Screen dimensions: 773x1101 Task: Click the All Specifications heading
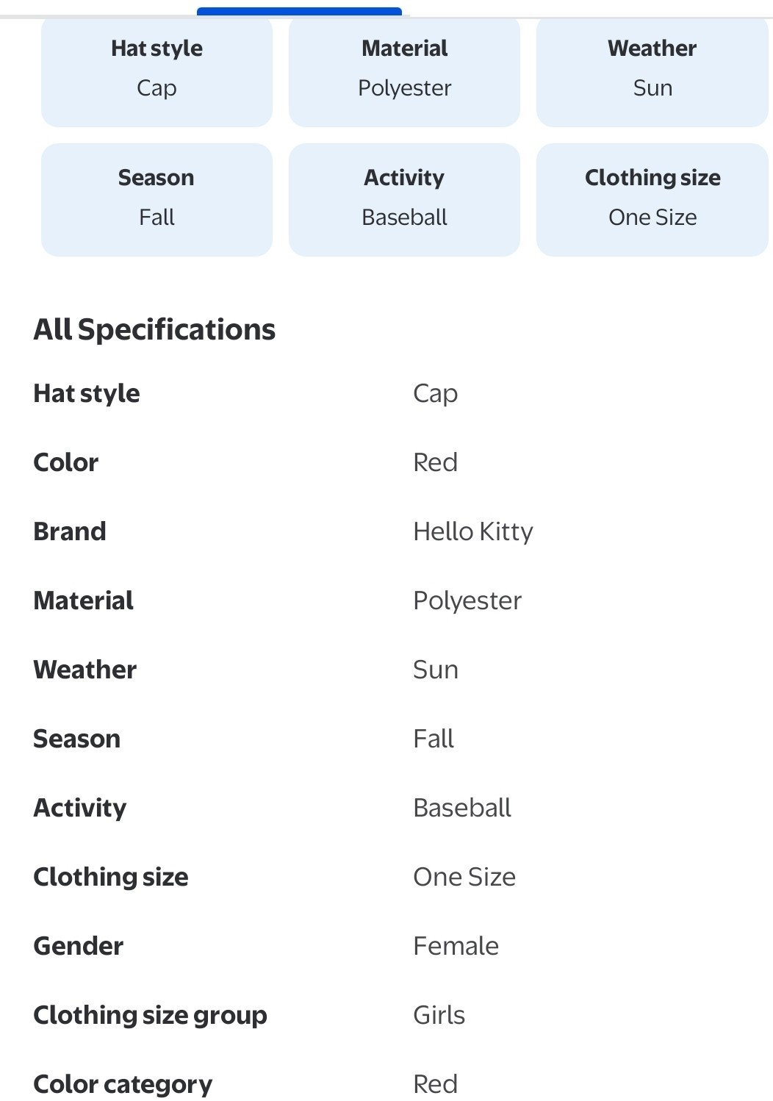click(x=154, y=330)
